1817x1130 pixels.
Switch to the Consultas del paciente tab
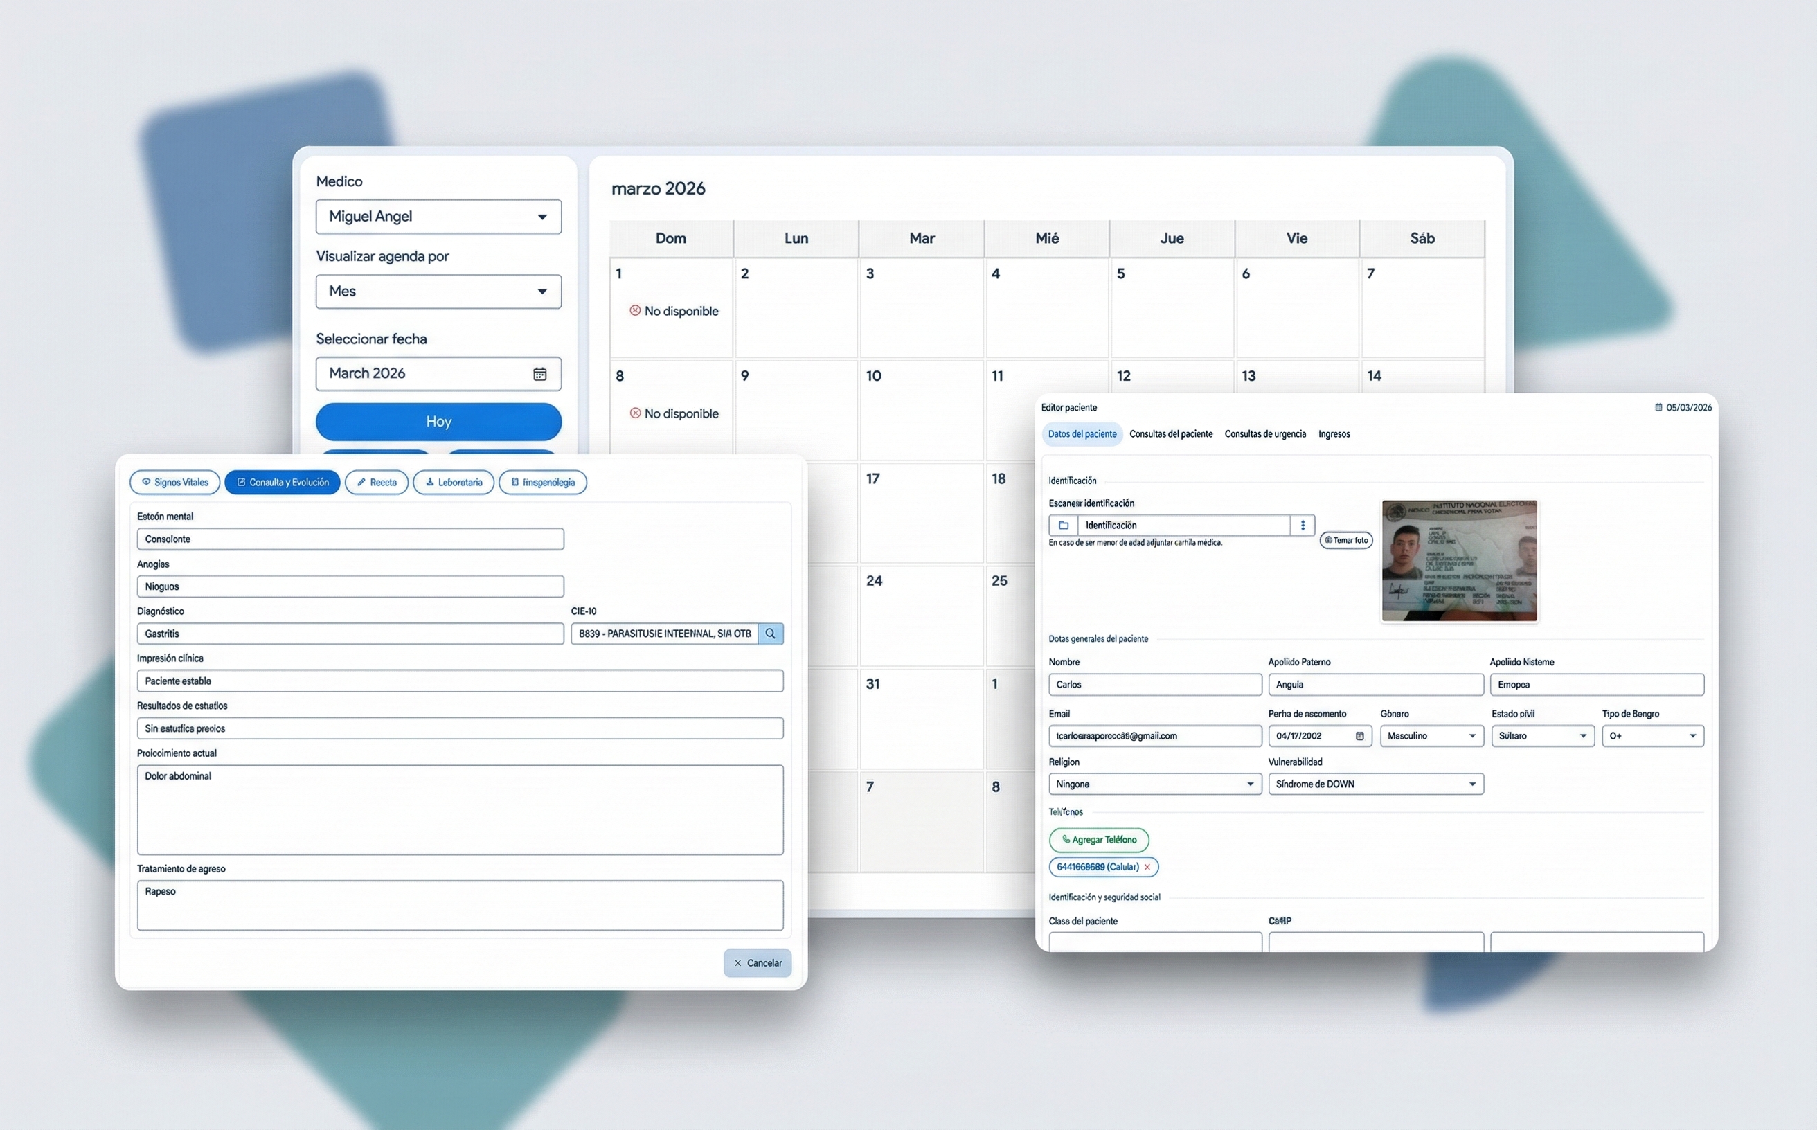tap(1171, 433)
